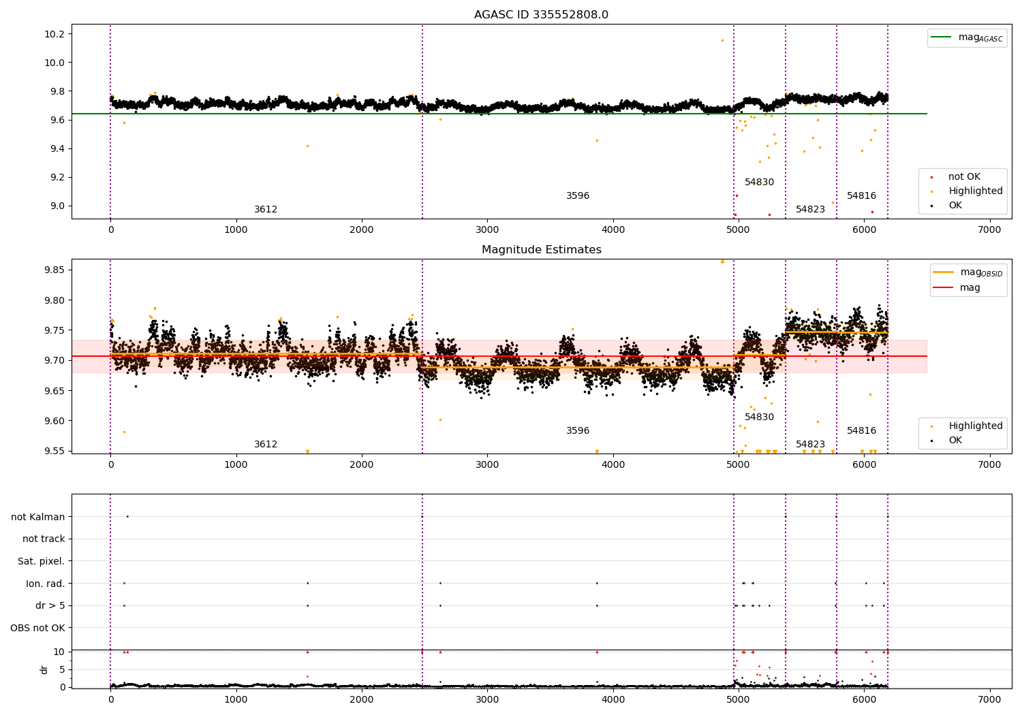Click 'OK' legend entry in Magnitude Estimates plot
The width and height of the screenshot is (1022, 715).
pos(946,441)
